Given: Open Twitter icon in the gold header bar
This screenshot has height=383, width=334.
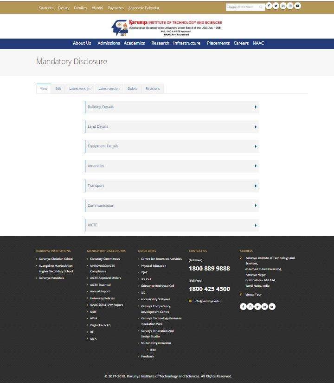Looking at the screenshot, I should tap(276, 6).
